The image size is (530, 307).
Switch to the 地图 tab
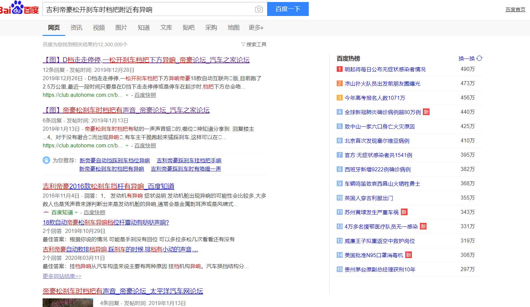point(234,28)
